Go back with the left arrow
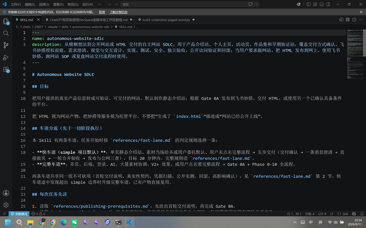Viewport: 366px width, 228px height. coord(110,4)
